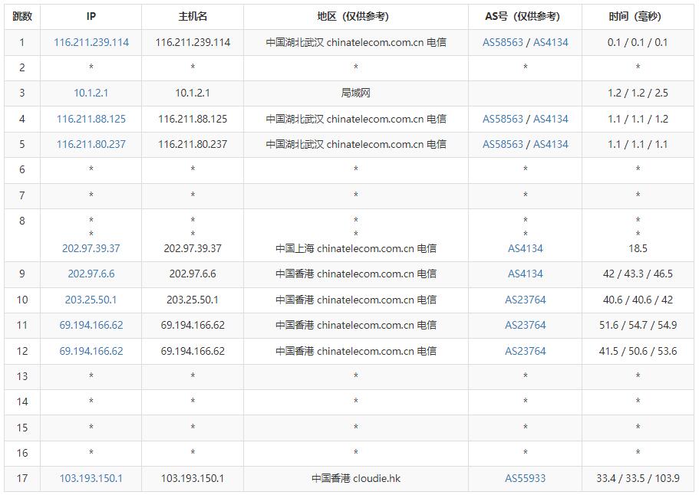Select hostname 10.1.2.1 in 主机名 column
699x495 pixels.
[x=193, y=93]
